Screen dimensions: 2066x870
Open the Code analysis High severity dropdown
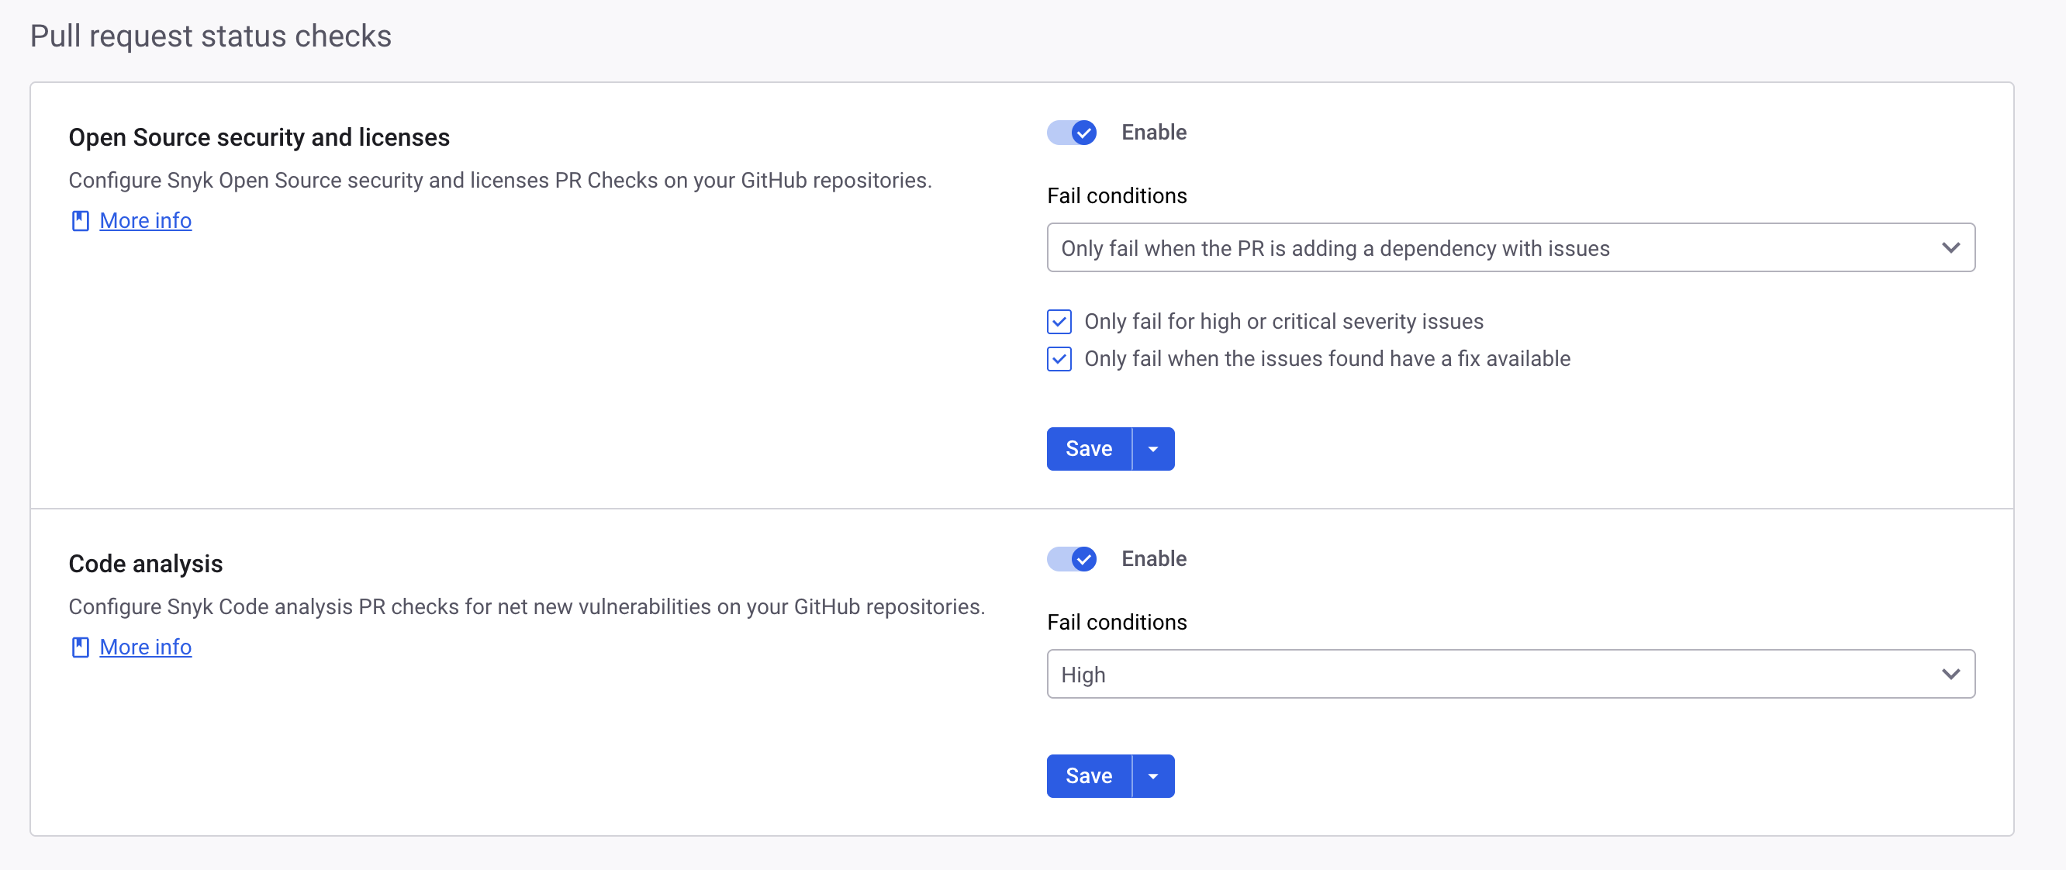click(x=1510, y=675)
